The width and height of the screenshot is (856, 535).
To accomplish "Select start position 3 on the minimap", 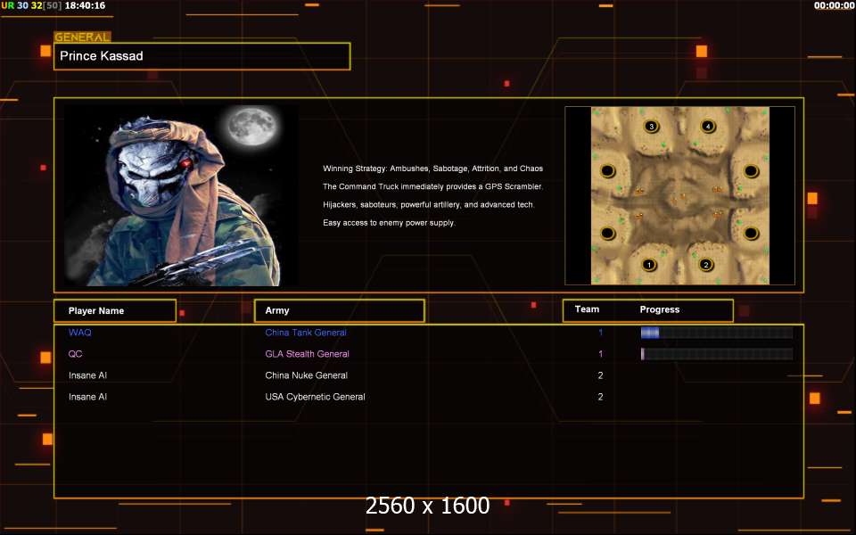I will (x=652, y=127).
